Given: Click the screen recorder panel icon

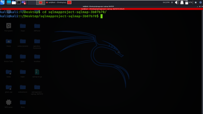Looking at the screenshot, I should (24, 2).
